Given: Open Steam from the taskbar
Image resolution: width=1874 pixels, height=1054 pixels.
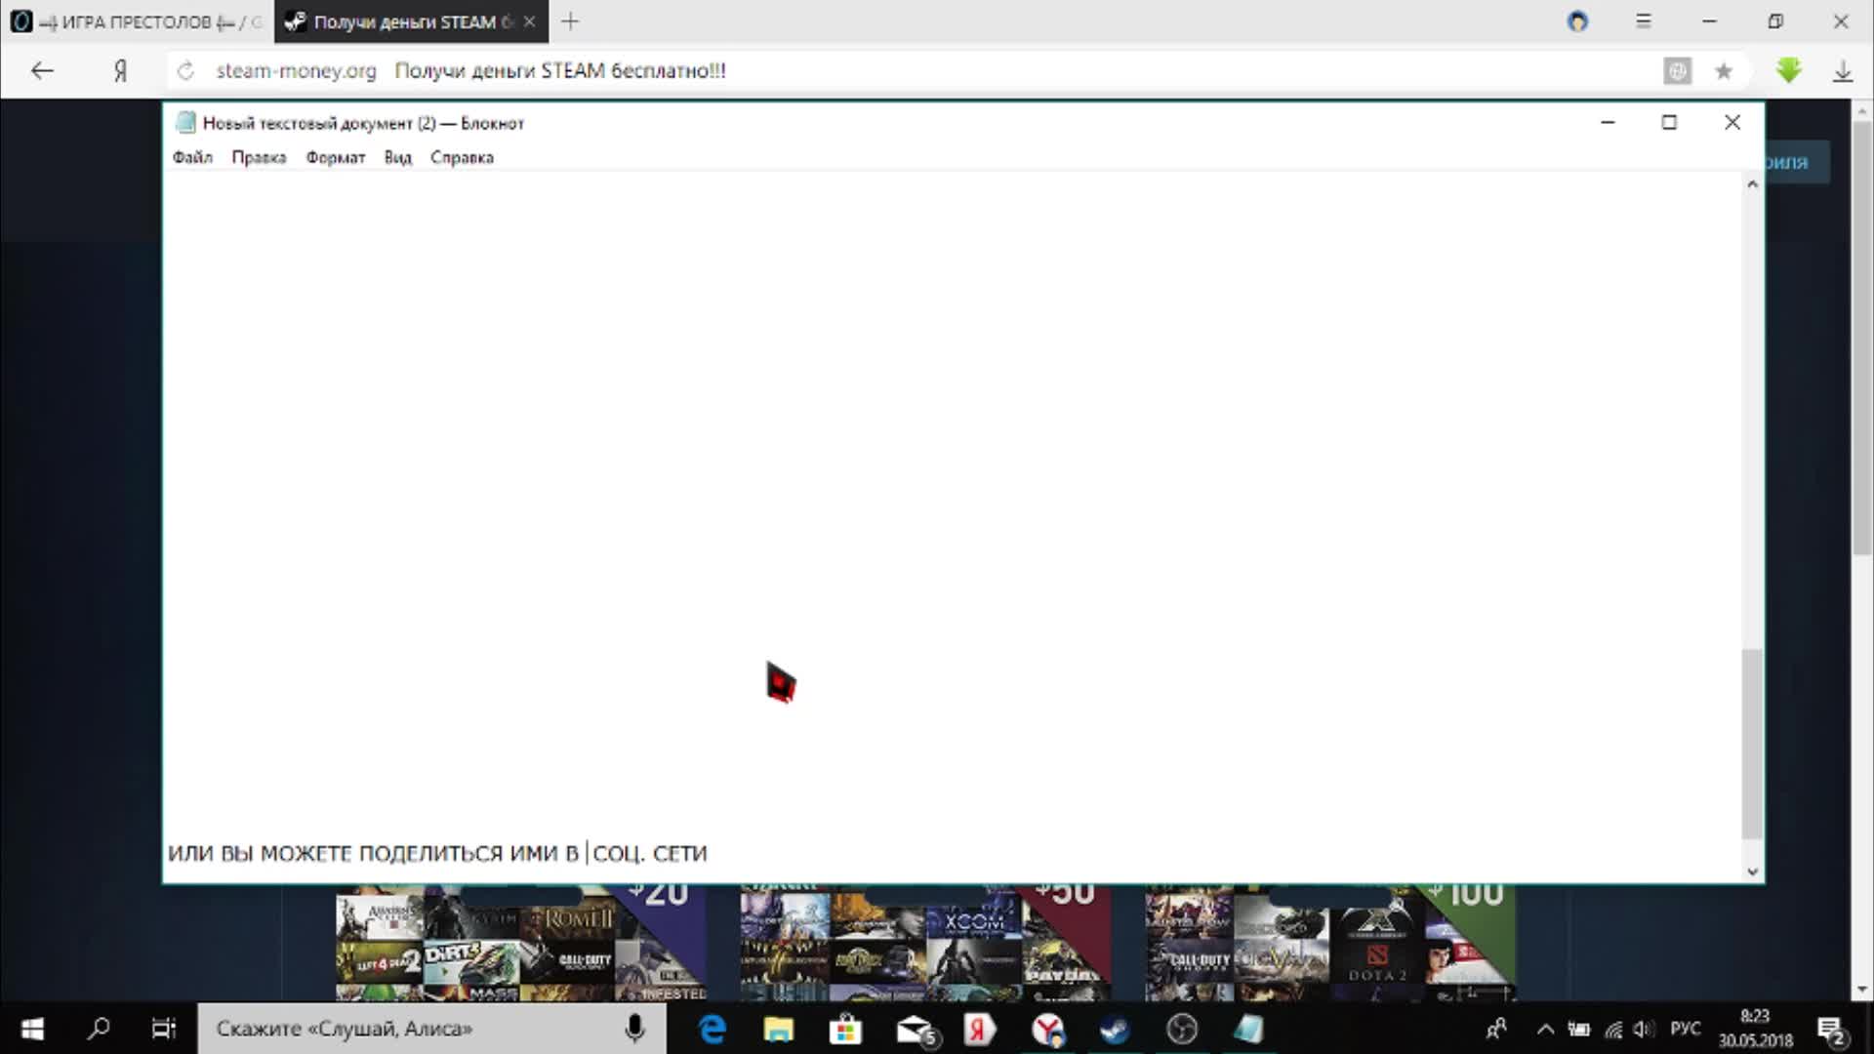Looking at the screenshot, I should 1115,1029.
